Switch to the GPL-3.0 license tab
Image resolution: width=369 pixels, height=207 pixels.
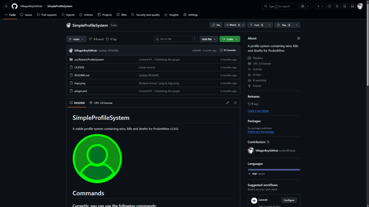(101, 103)
